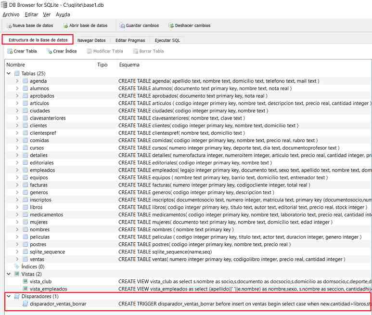Click the articulos table icon
The image size is (372, 315).
pos(26,103)
